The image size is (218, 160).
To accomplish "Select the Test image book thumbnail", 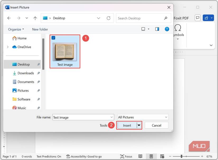I will point(65,52).
